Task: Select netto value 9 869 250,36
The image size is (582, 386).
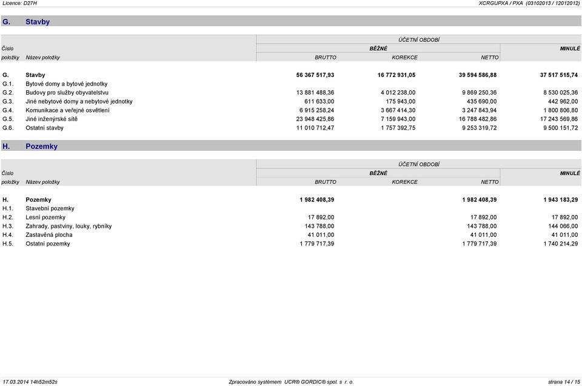Action: 479,93
